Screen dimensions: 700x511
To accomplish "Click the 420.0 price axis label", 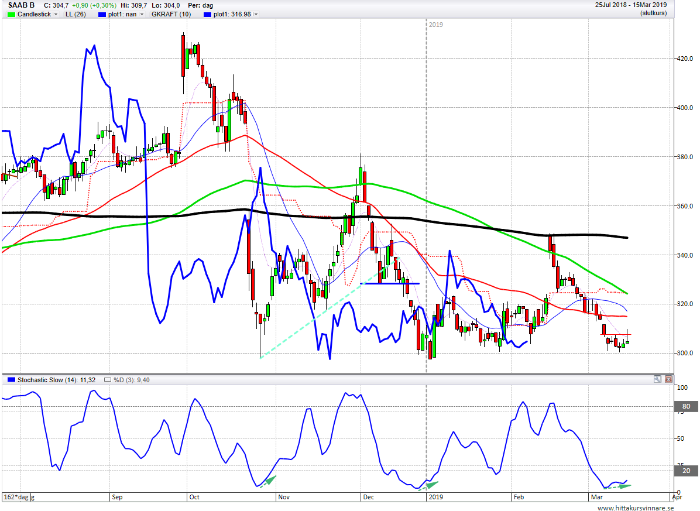I will point(684,59).
